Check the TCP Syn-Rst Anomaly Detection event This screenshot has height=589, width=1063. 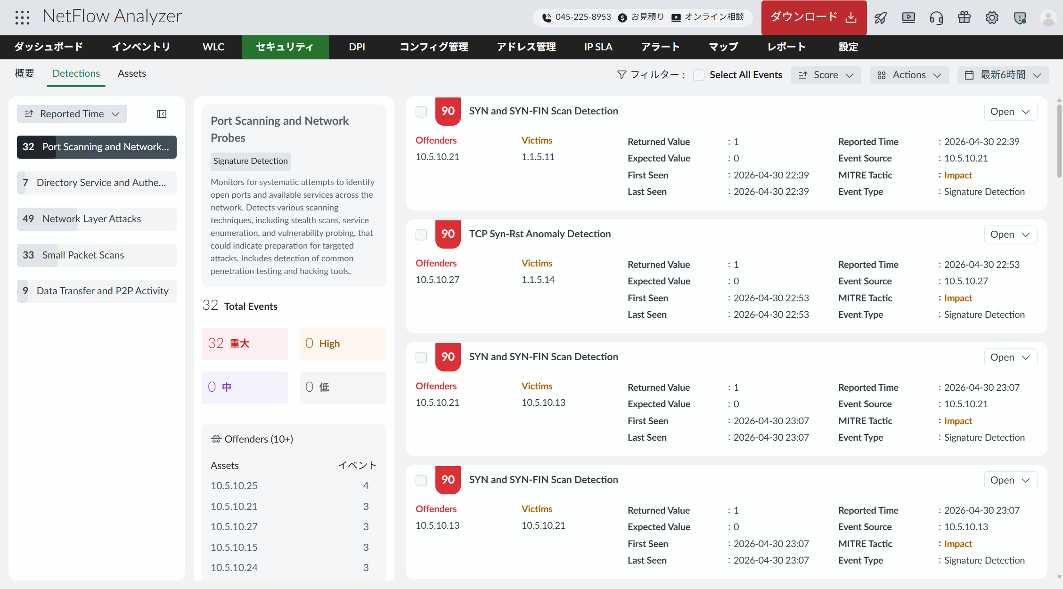pyautogui.click(x=421, y=234)
